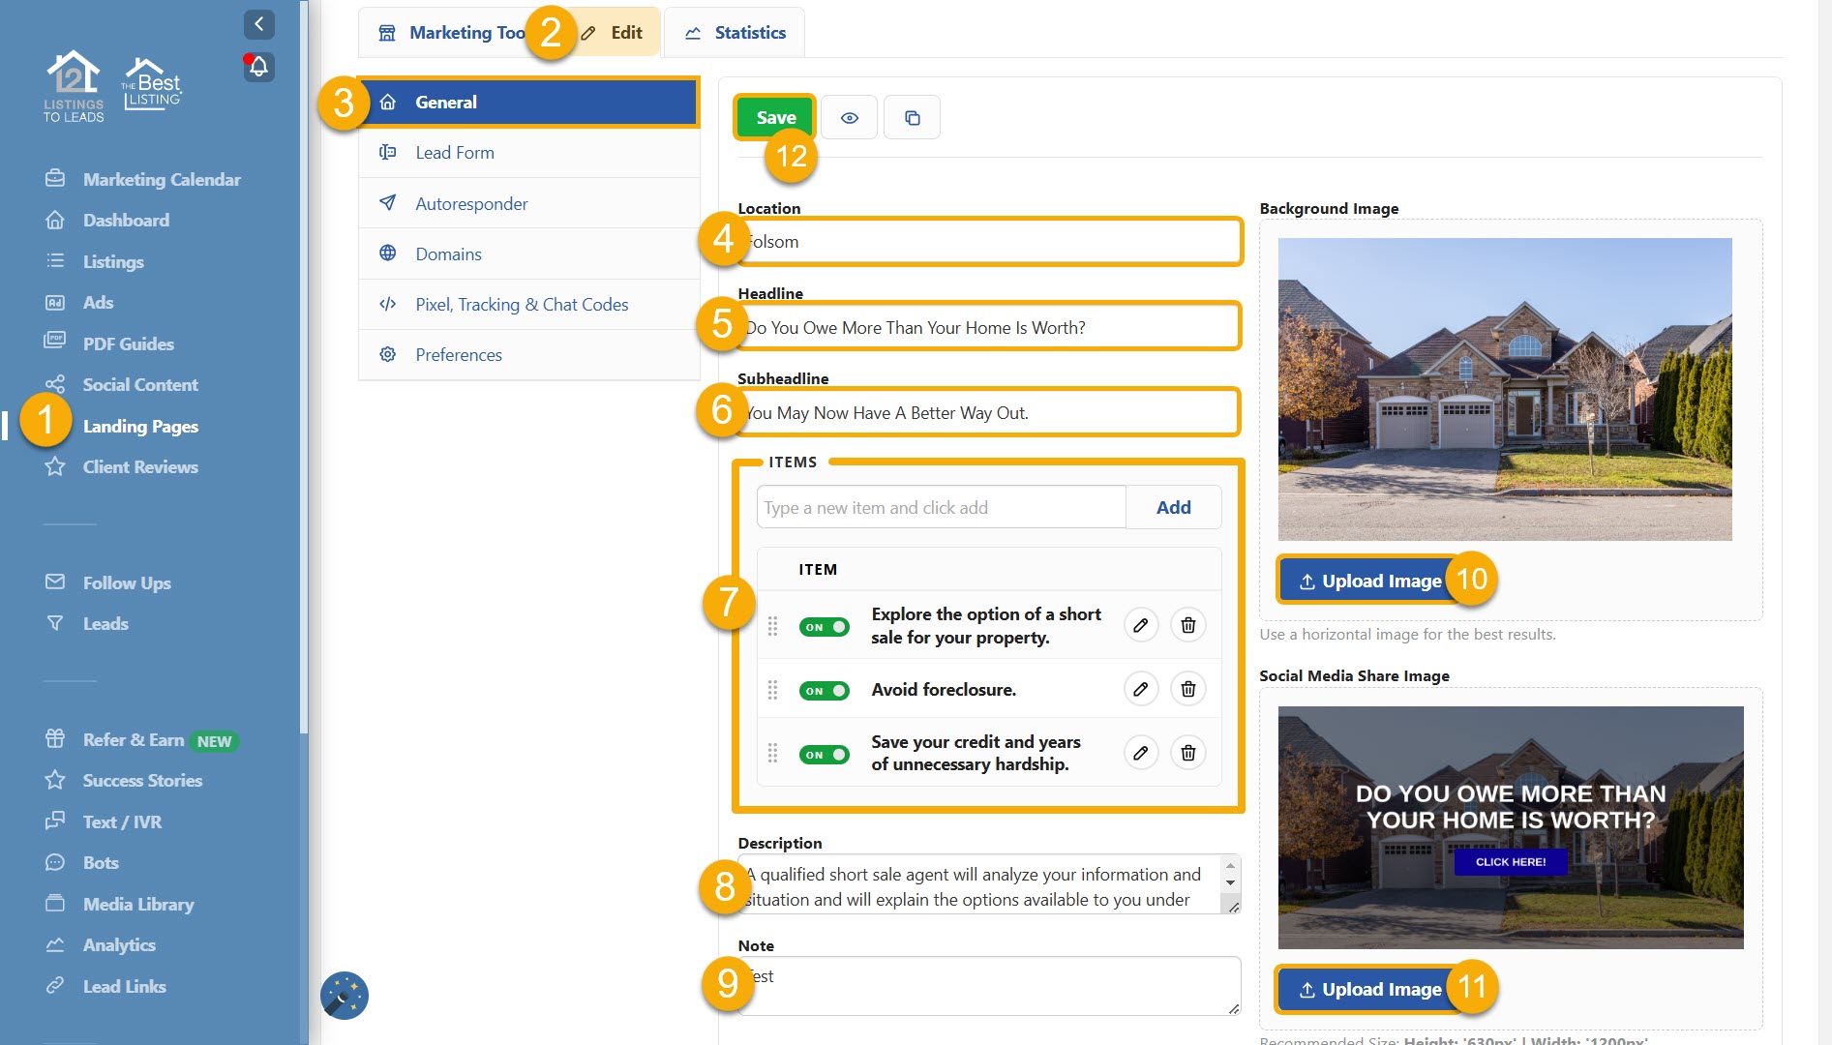Open the Lead Form settings section

[x=455, y=153]
